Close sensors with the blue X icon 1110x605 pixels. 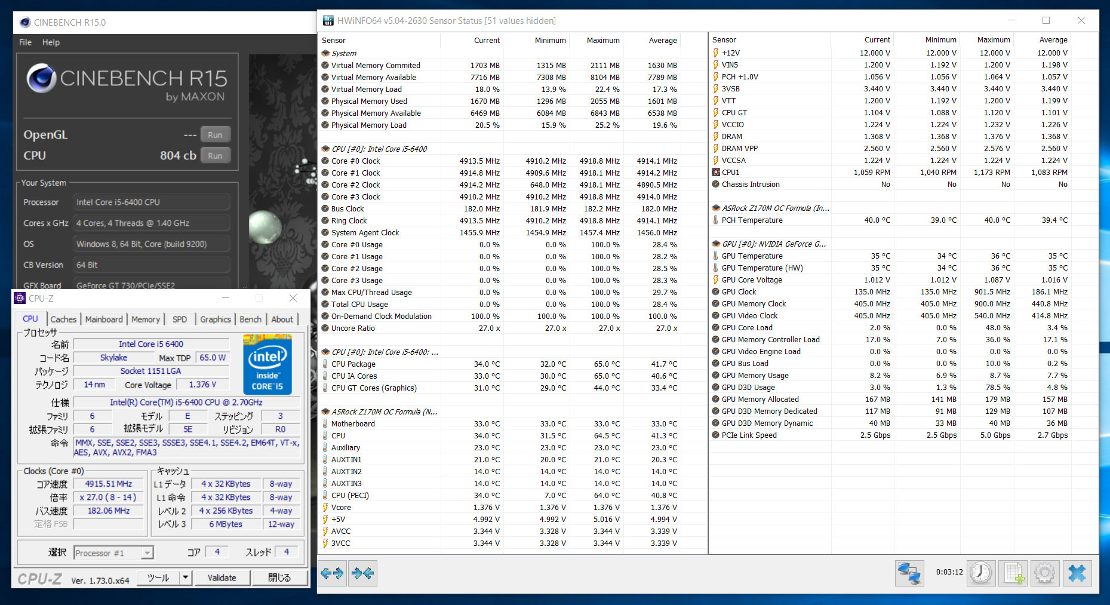click(x=1077, y=573)
